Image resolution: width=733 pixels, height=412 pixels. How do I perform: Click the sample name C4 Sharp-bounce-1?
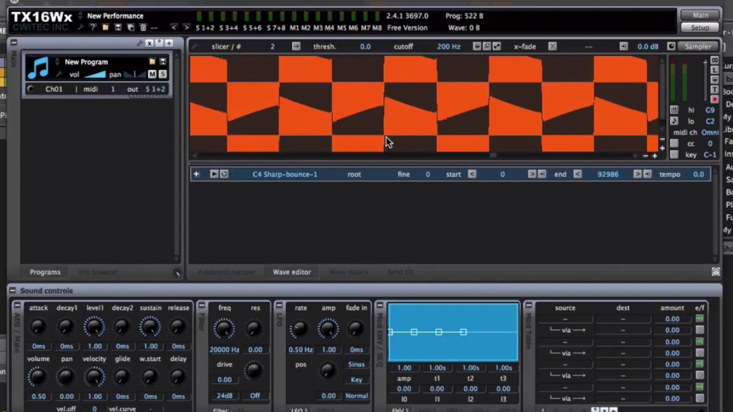[285, 174]
